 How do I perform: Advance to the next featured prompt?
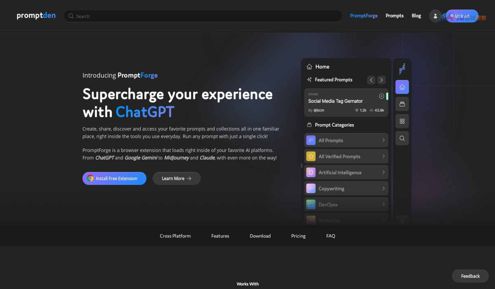coord(382,80)
